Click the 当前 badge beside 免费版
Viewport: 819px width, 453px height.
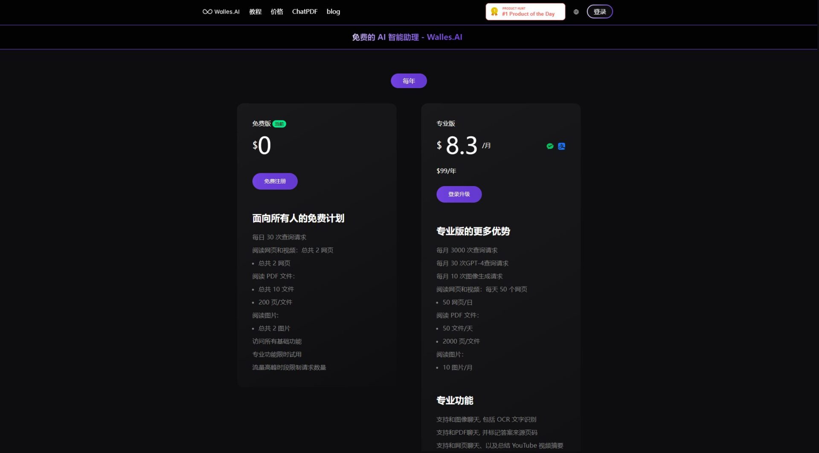click(279, 123)
